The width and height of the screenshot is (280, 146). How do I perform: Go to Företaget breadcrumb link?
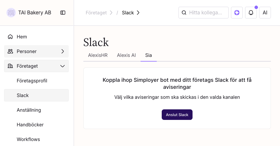click(96, 13)
